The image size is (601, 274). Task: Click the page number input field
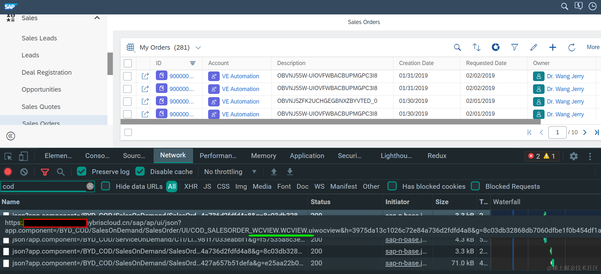point(557,132)
